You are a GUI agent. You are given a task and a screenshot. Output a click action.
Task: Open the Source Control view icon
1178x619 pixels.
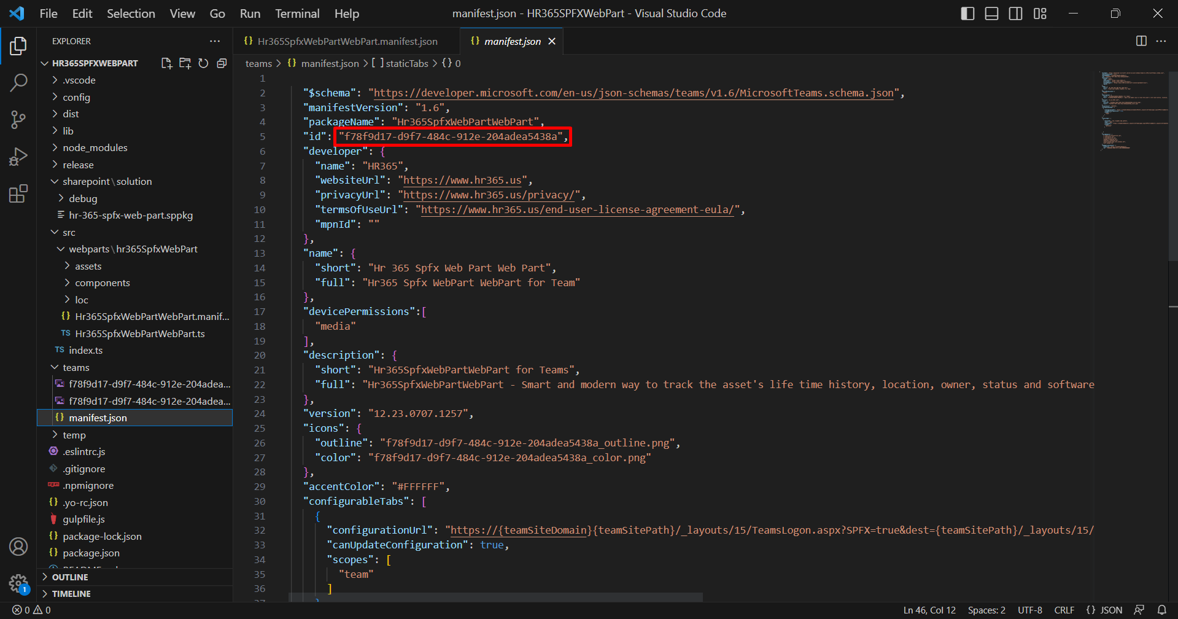click(18, 120)
